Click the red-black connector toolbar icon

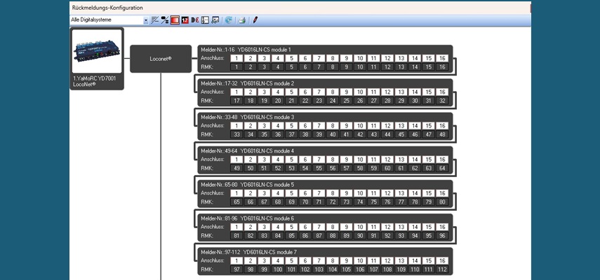click(194, 20)
